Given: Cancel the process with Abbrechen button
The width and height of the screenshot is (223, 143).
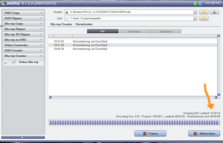Looking at the screenshot, I should 204,134.
